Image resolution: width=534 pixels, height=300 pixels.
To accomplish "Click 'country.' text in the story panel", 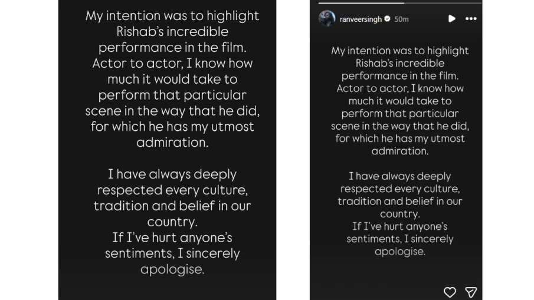I will tap(399, 214).
